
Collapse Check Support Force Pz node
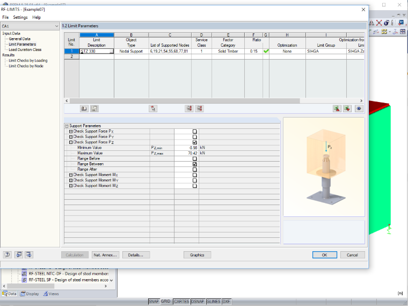pyautogui.click(x=71, y=142)
